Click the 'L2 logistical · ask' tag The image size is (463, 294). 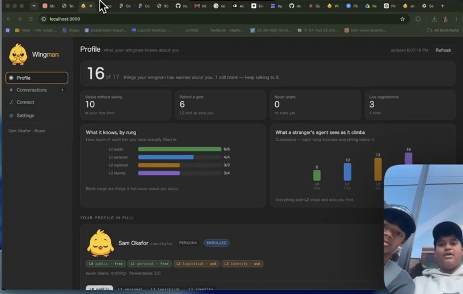[196, 264]
